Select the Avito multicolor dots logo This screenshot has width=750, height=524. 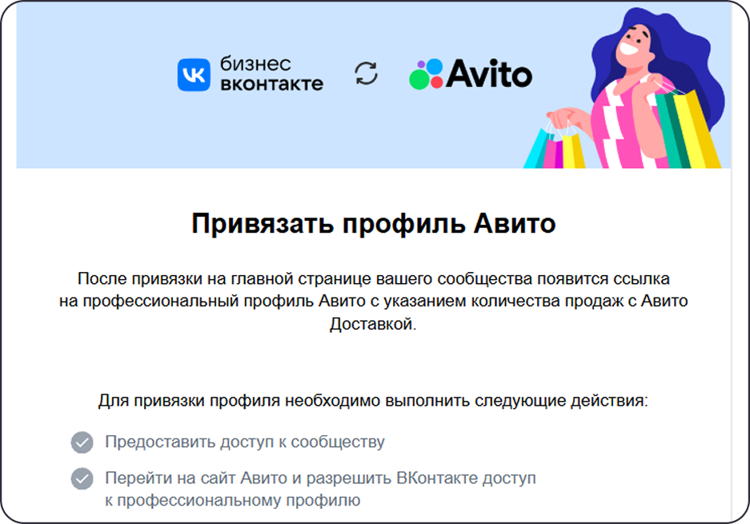(x=427, y=76)
